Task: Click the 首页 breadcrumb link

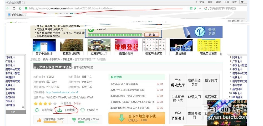Action: (45, 59)
